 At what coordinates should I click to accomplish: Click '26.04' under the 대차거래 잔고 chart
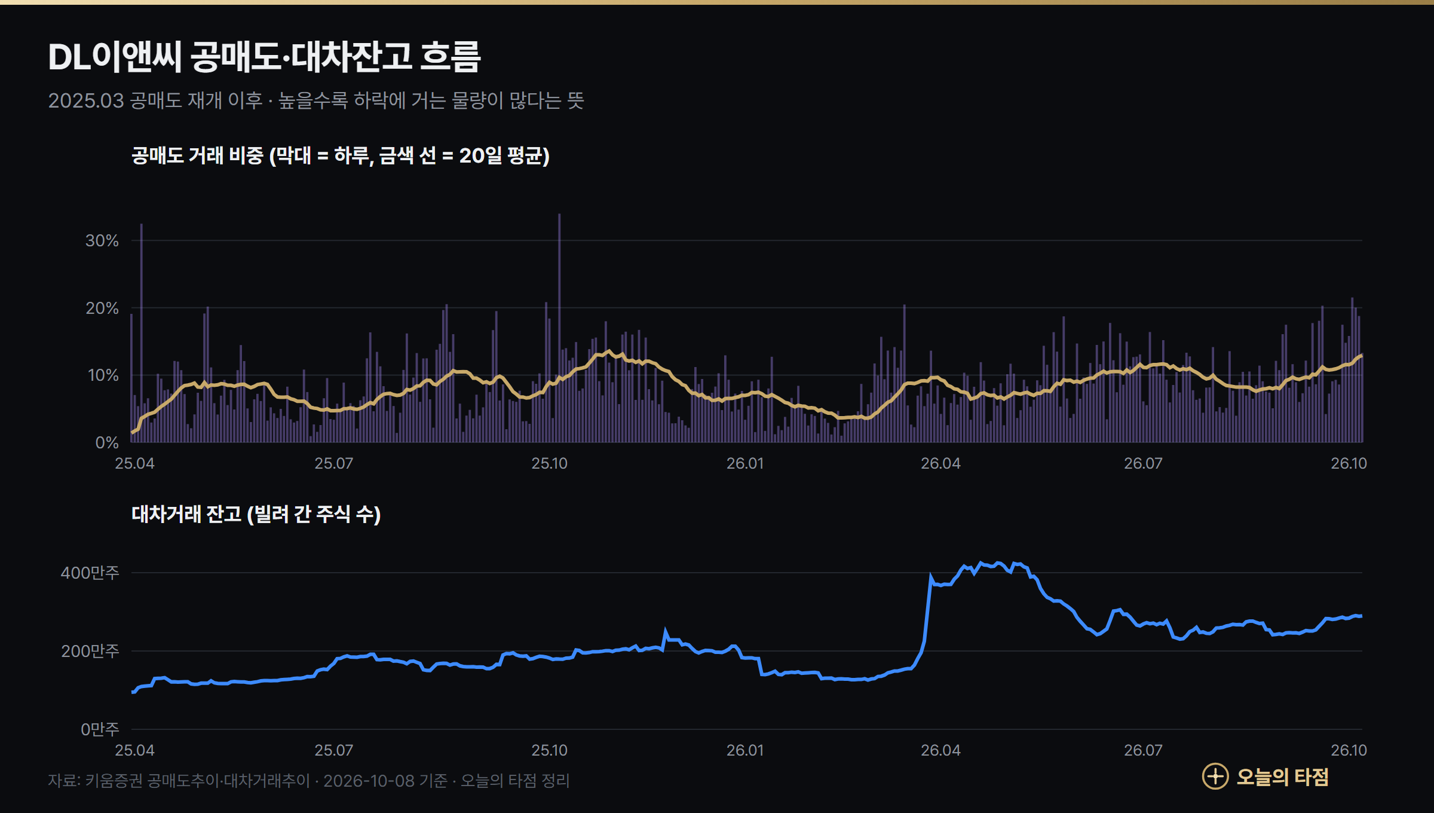pos(941,750)
